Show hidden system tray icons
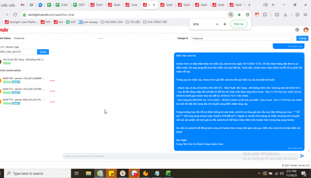Screen dimensions: 311x178 tap(259, 174)
